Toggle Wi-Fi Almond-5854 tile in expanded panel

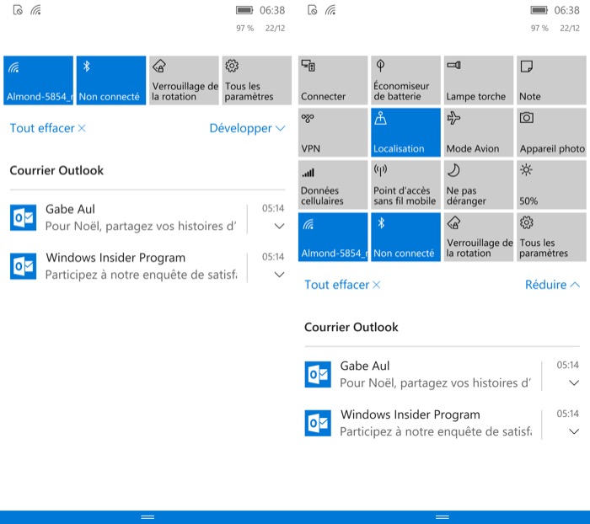click(x=333, y=237)
